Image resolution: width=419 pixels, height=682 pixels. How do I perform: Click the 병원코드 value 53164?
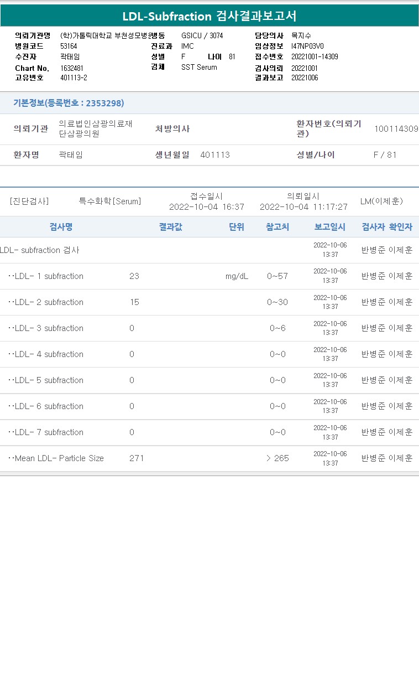coord(69,46)
